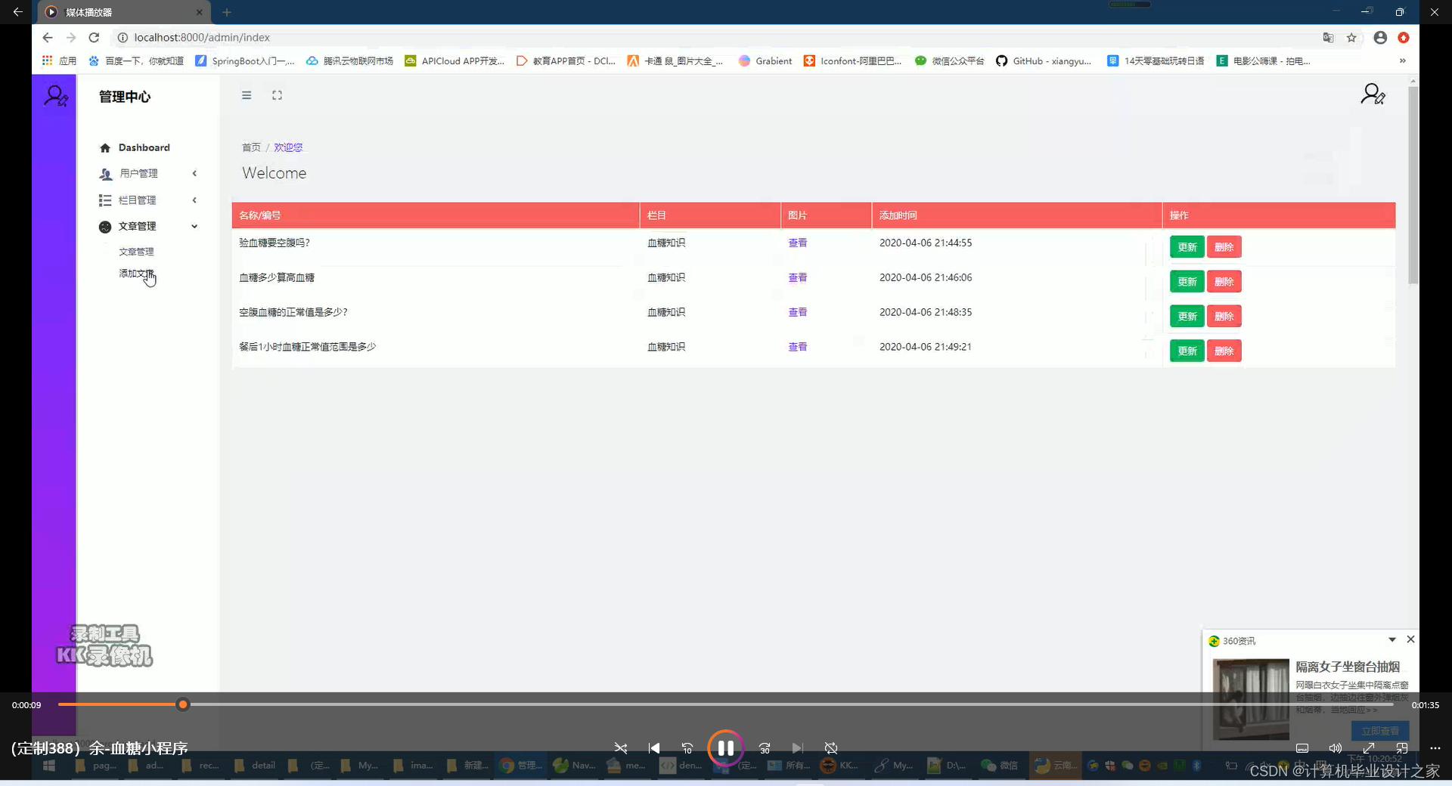Toggle shuffle in the media player

point(621,748)
